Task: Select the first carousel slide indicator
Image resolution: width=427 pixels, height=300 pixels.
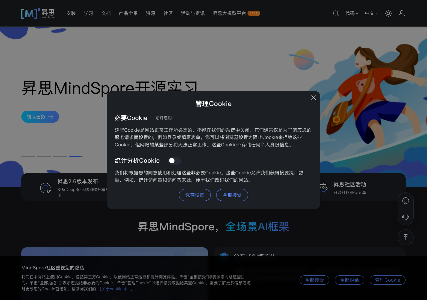Action: pyautogui.click(x=28, y=156)
